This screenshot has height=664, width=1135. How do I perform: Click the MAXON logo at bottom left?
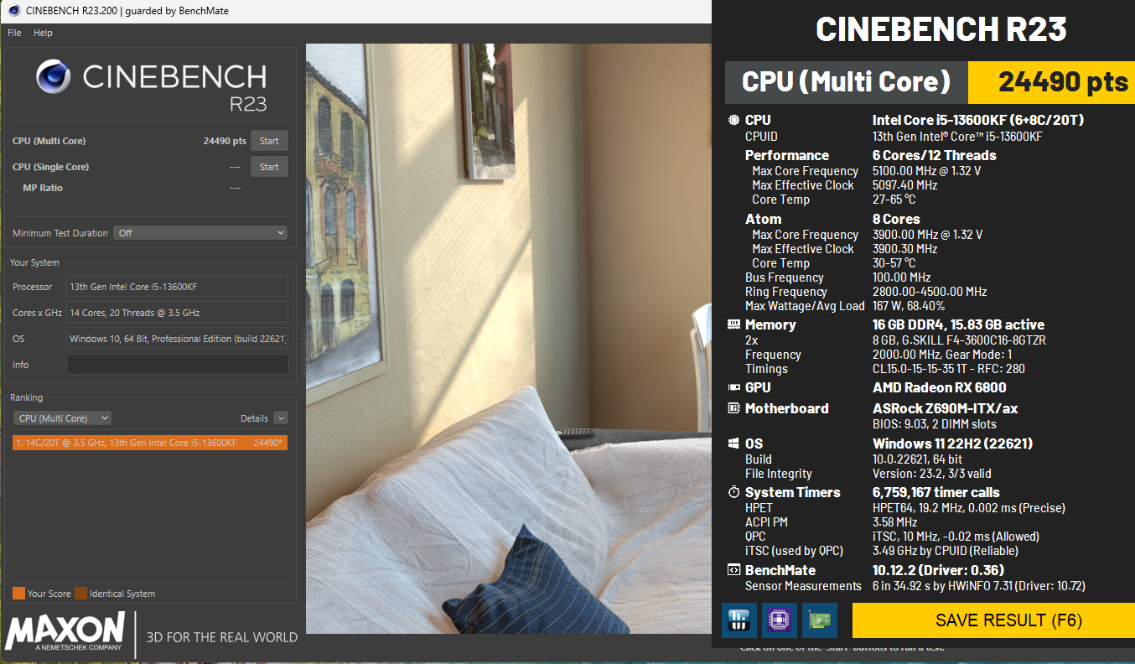[65, 633]
